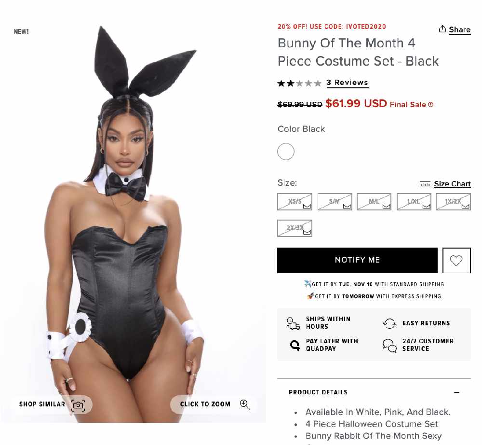Click the magnifier zoom icon on image
This screenshot has width=482, height=445.
pyautogui.click(x=245, y=404)
